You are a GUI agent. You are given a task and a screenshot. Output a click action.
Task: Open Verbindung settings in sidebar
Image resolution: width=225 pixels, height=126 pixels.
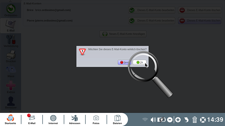point(11,41)
